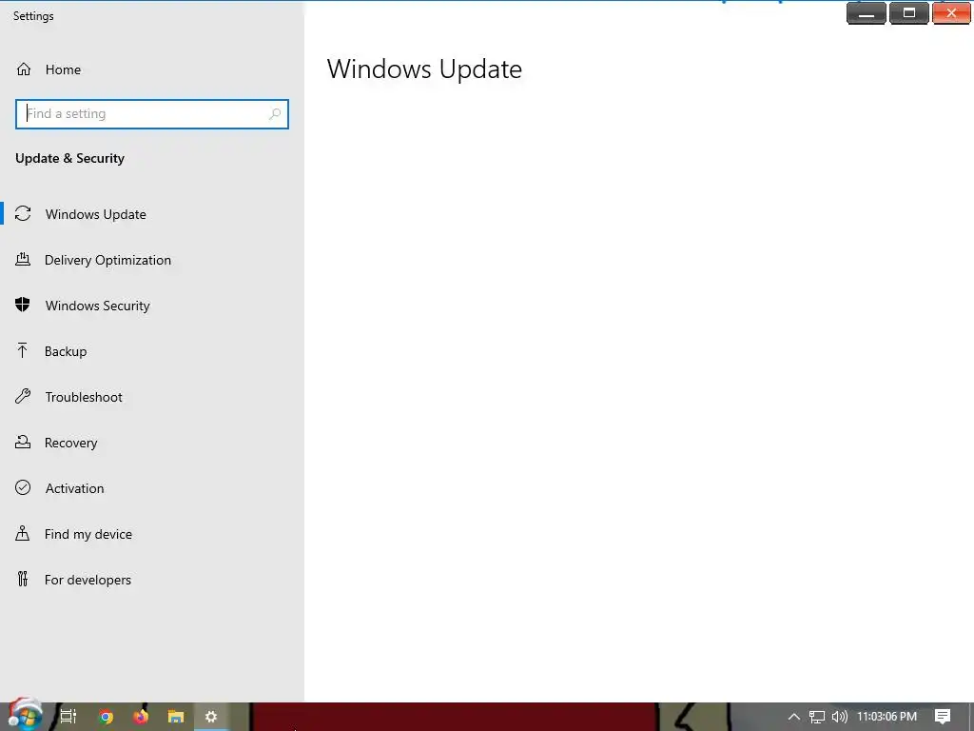974x731 pixels.
Task: Minimize the Settings window
Action: (867, 13)
